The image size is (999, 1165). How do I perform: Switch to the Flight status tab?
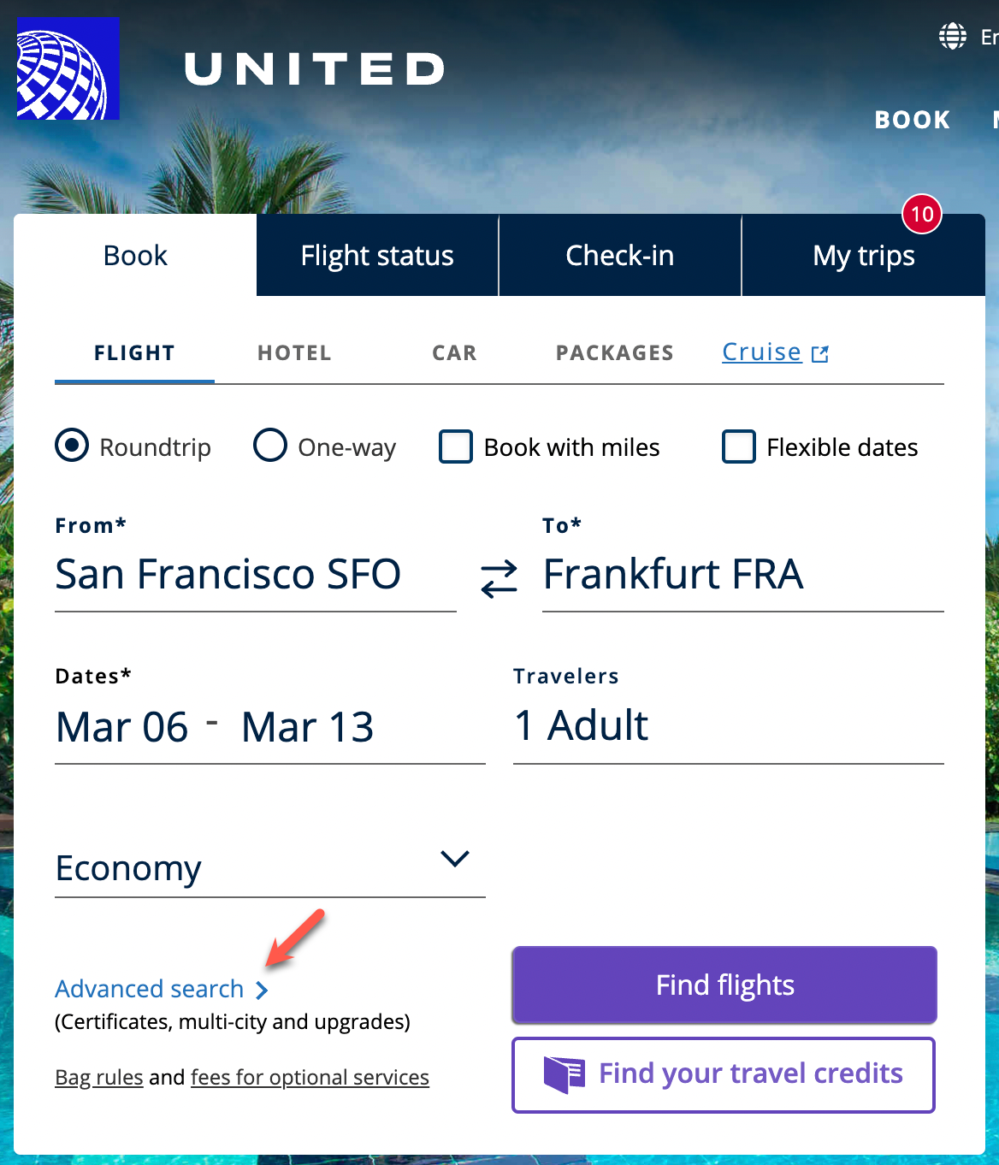tap(376, 254)
